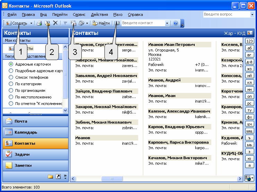Screen dimensions: 257x192
Task: Expand the Создать button dropdown arrow
Action: click(31, 23)
